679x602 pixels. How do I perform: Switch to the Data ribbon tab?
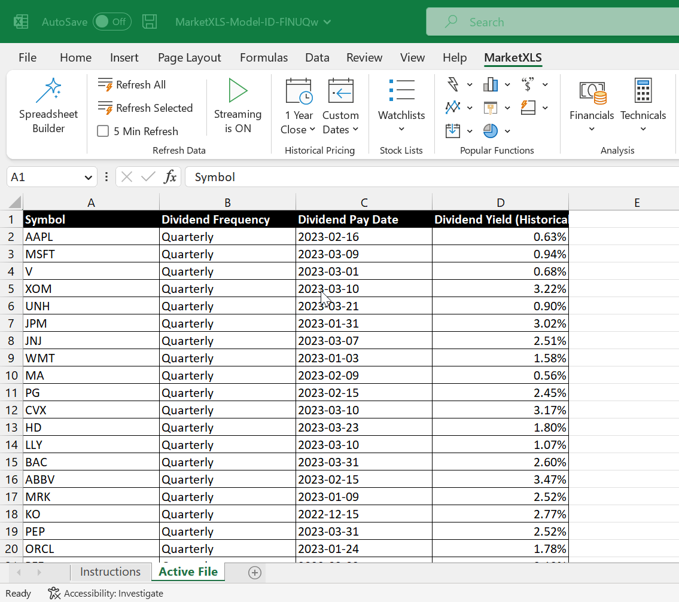(x=318, y=57)
